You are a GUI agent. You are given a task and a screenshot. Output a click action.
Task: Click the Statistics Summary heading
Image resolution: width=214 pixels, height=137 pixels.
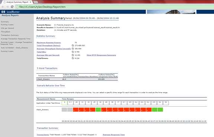coord(46,36)
